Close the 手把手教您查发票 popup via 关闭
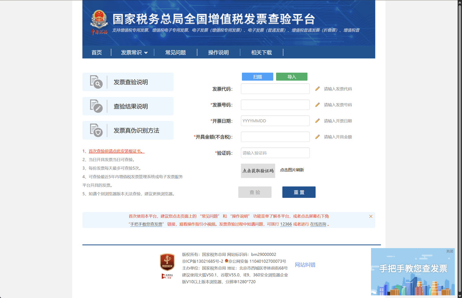 pyautogui.click(x=450, y=251)
